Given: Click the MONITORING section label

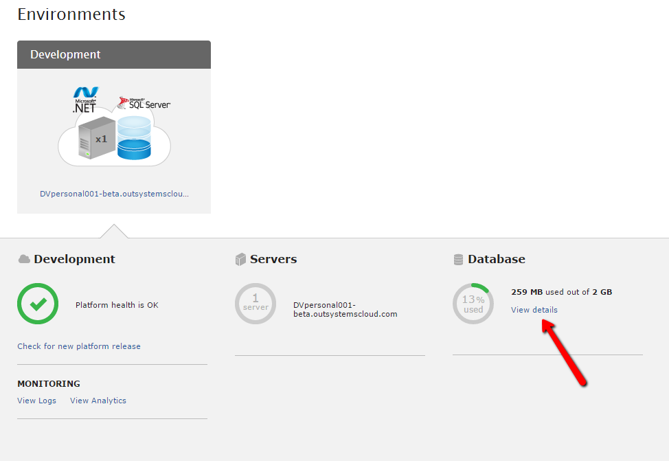Looking at the screenshot, I should tap(49, 384).
